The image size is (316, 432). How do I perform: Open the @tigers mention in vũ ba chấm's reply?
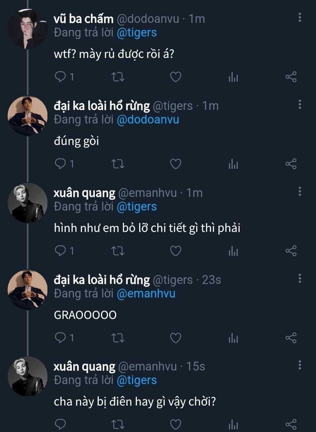[x=136, y=33]
